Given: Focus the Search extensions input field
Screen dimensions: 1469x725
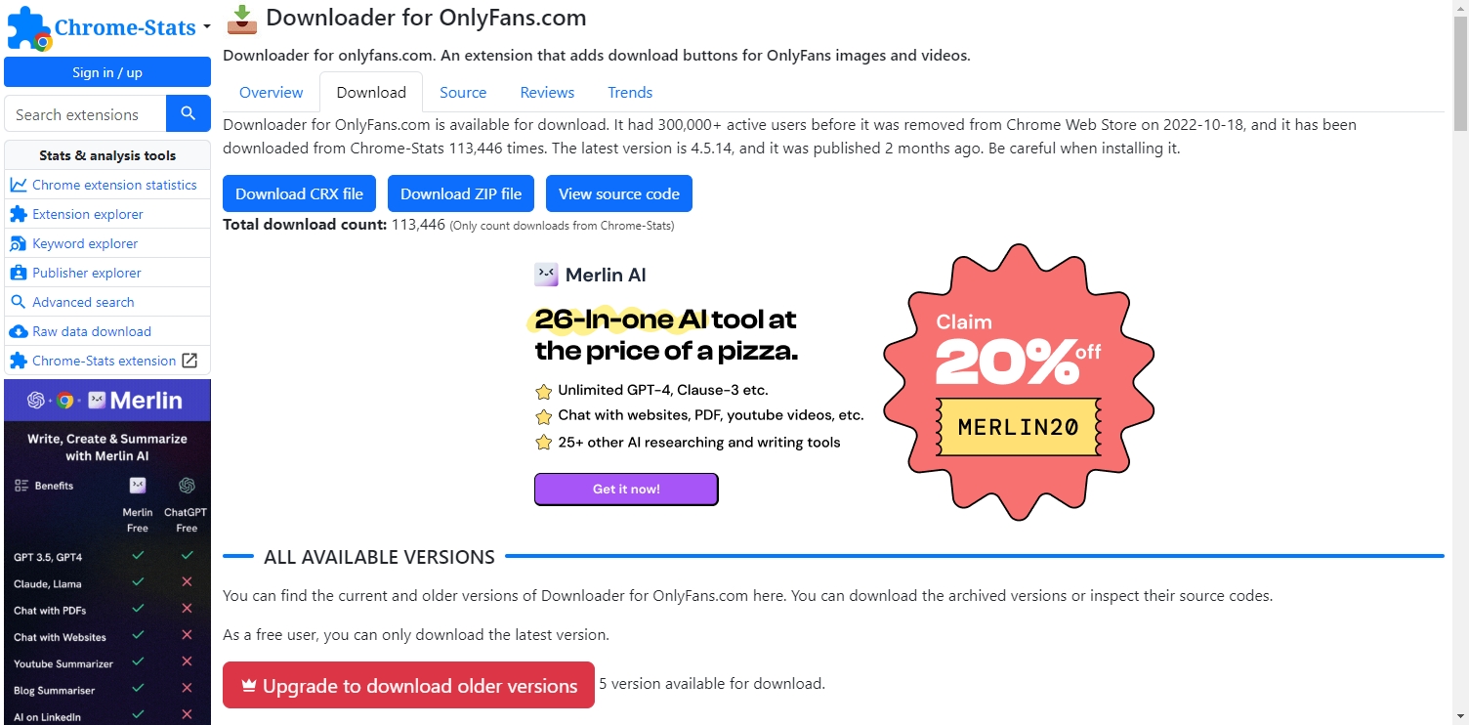Looking at the screenshot, I should click(x=85, y=114).
